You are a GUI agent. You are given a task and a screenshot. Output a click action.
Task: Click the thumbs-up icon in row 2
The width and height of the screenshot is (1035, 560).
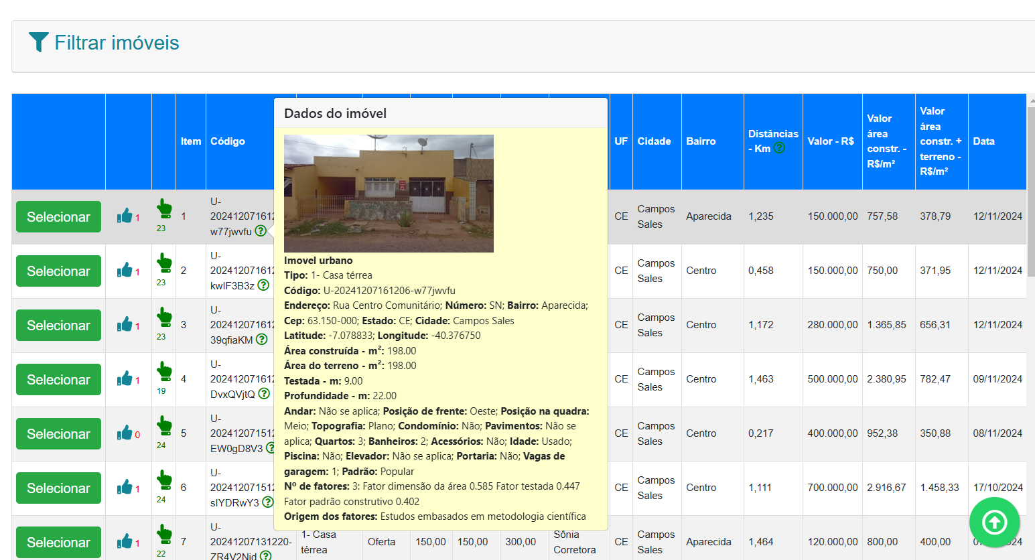point(125,270)
